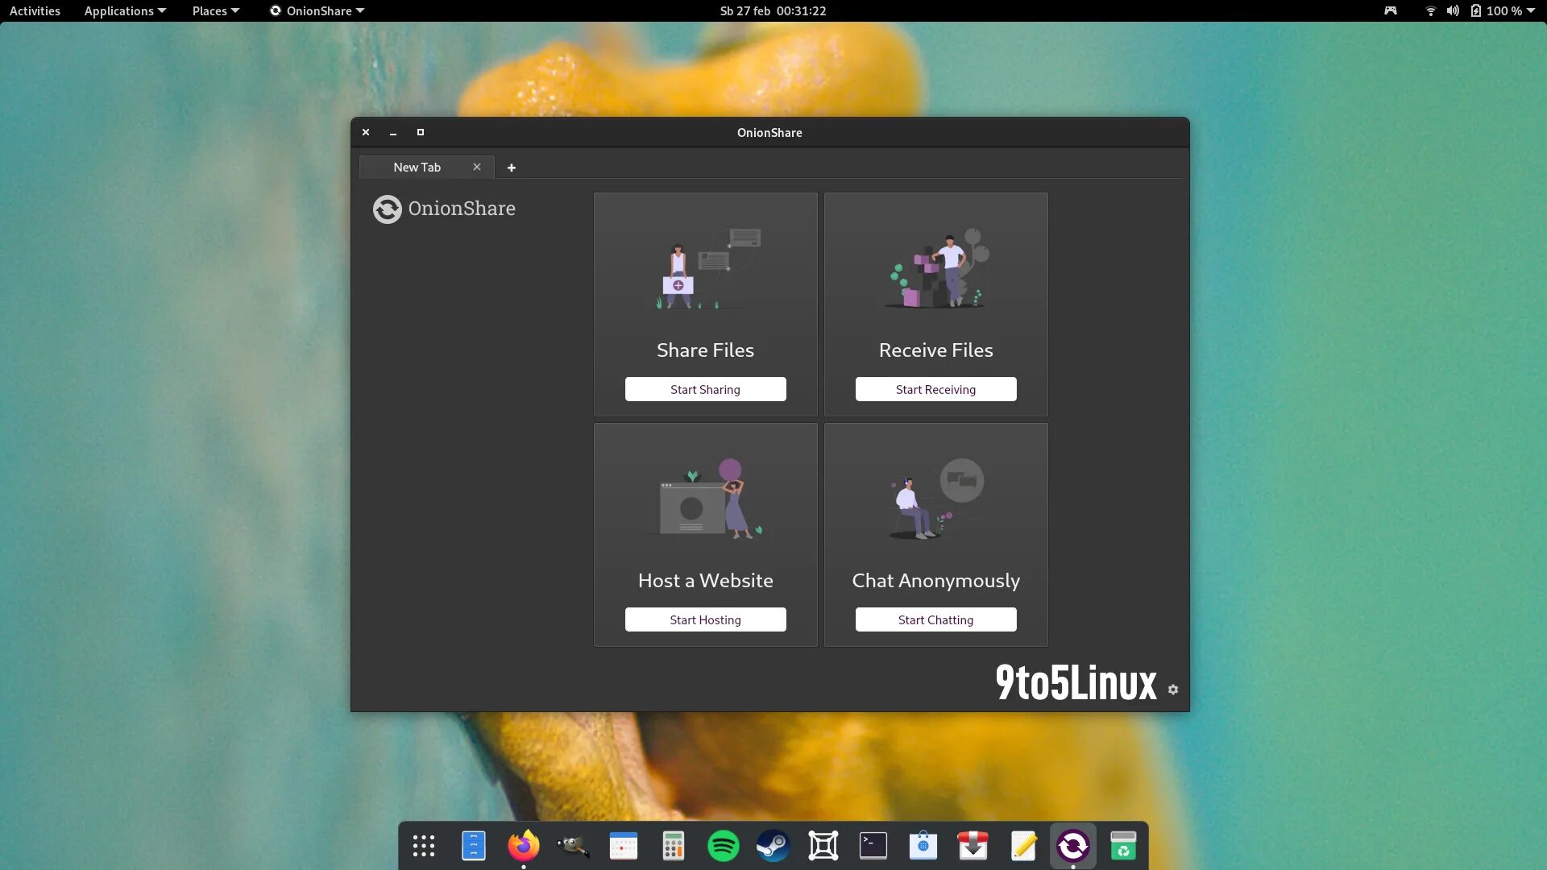Expand the Applications menu
The width and height of the screenshot is (1547, 870).
pos(125,10)
